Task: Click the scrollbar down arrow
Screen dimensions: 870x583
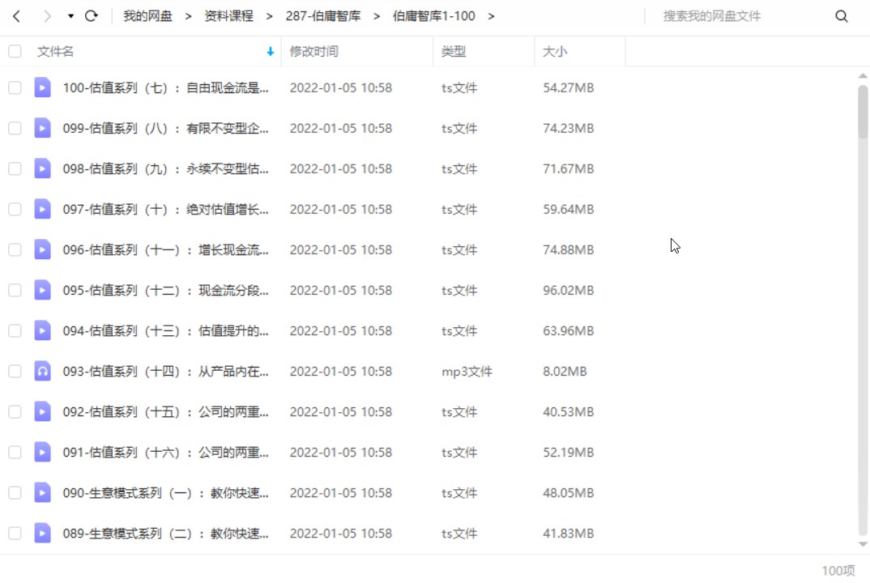Action: 862,544
